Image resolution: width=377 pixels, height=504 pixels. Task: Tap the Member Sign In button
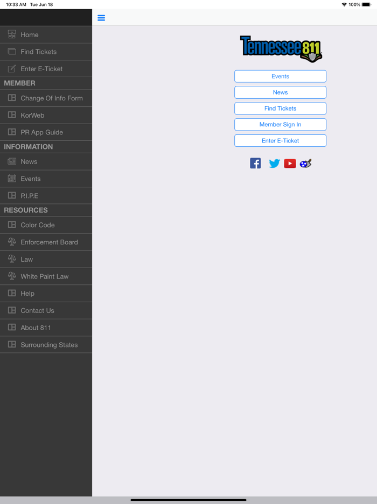(x=281, y=125)
